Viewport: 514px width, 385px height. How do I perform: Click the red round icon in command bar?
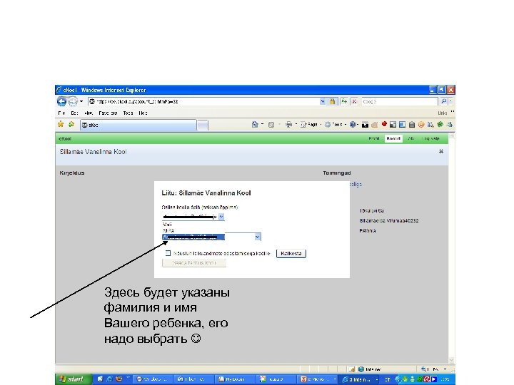[x=384, y=124]
